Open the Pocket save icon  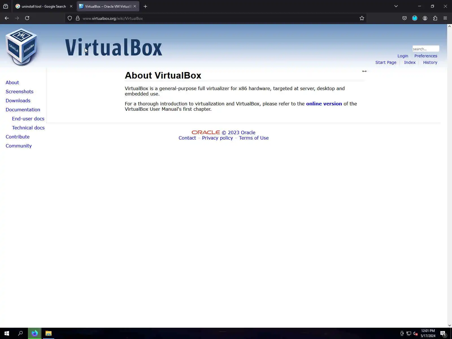coord(405,18)
